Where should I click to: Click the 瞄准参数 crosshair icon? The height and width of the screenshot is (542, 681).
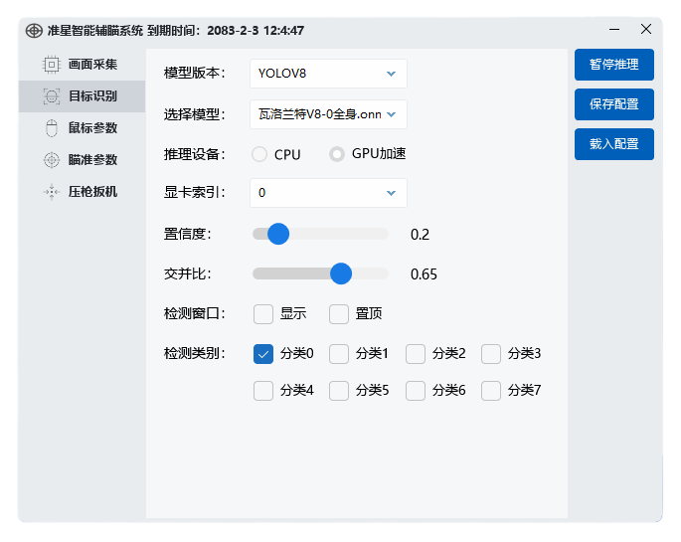coord(51,160)
